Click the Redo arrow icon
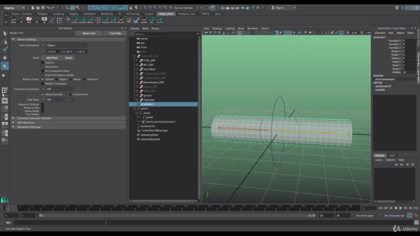 [53, 8]
